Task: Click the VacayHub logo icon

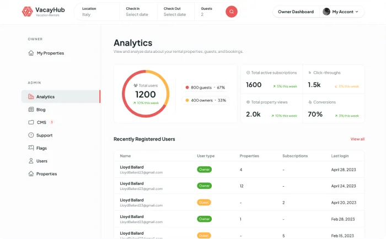Action: [27, 12]
